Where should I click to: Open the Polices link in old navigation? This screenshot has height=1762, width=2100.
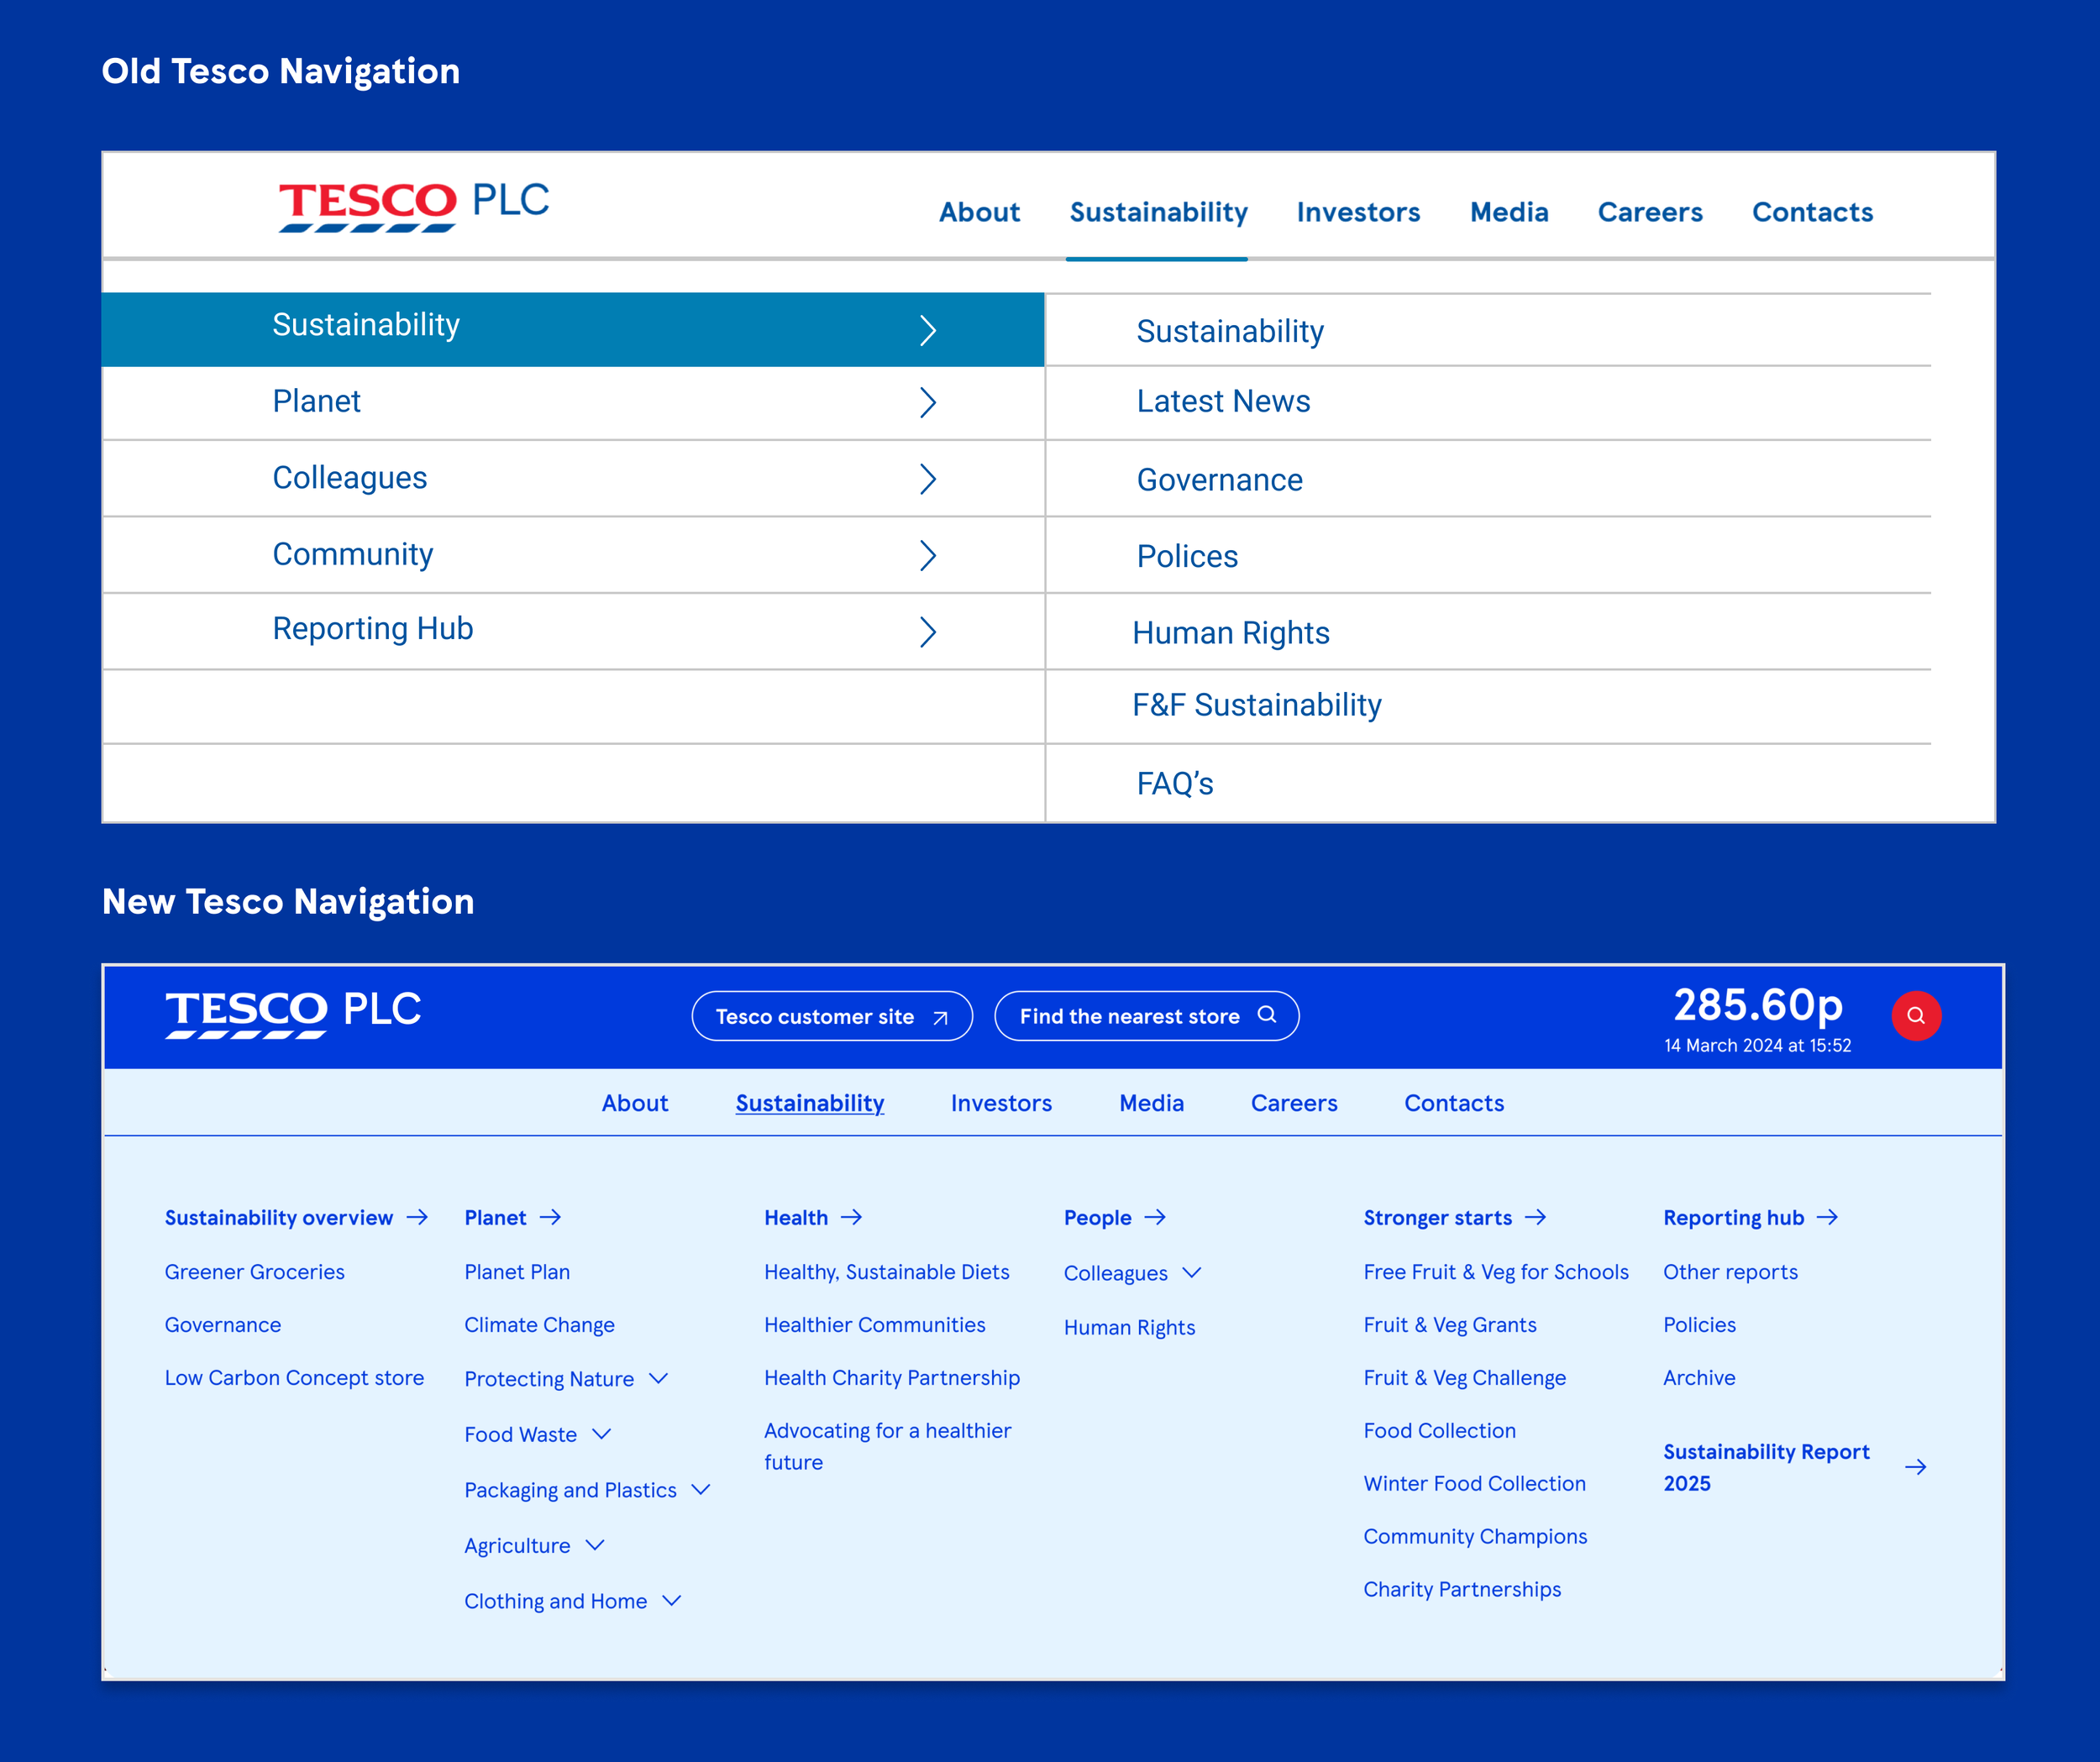pos(1187,556)
